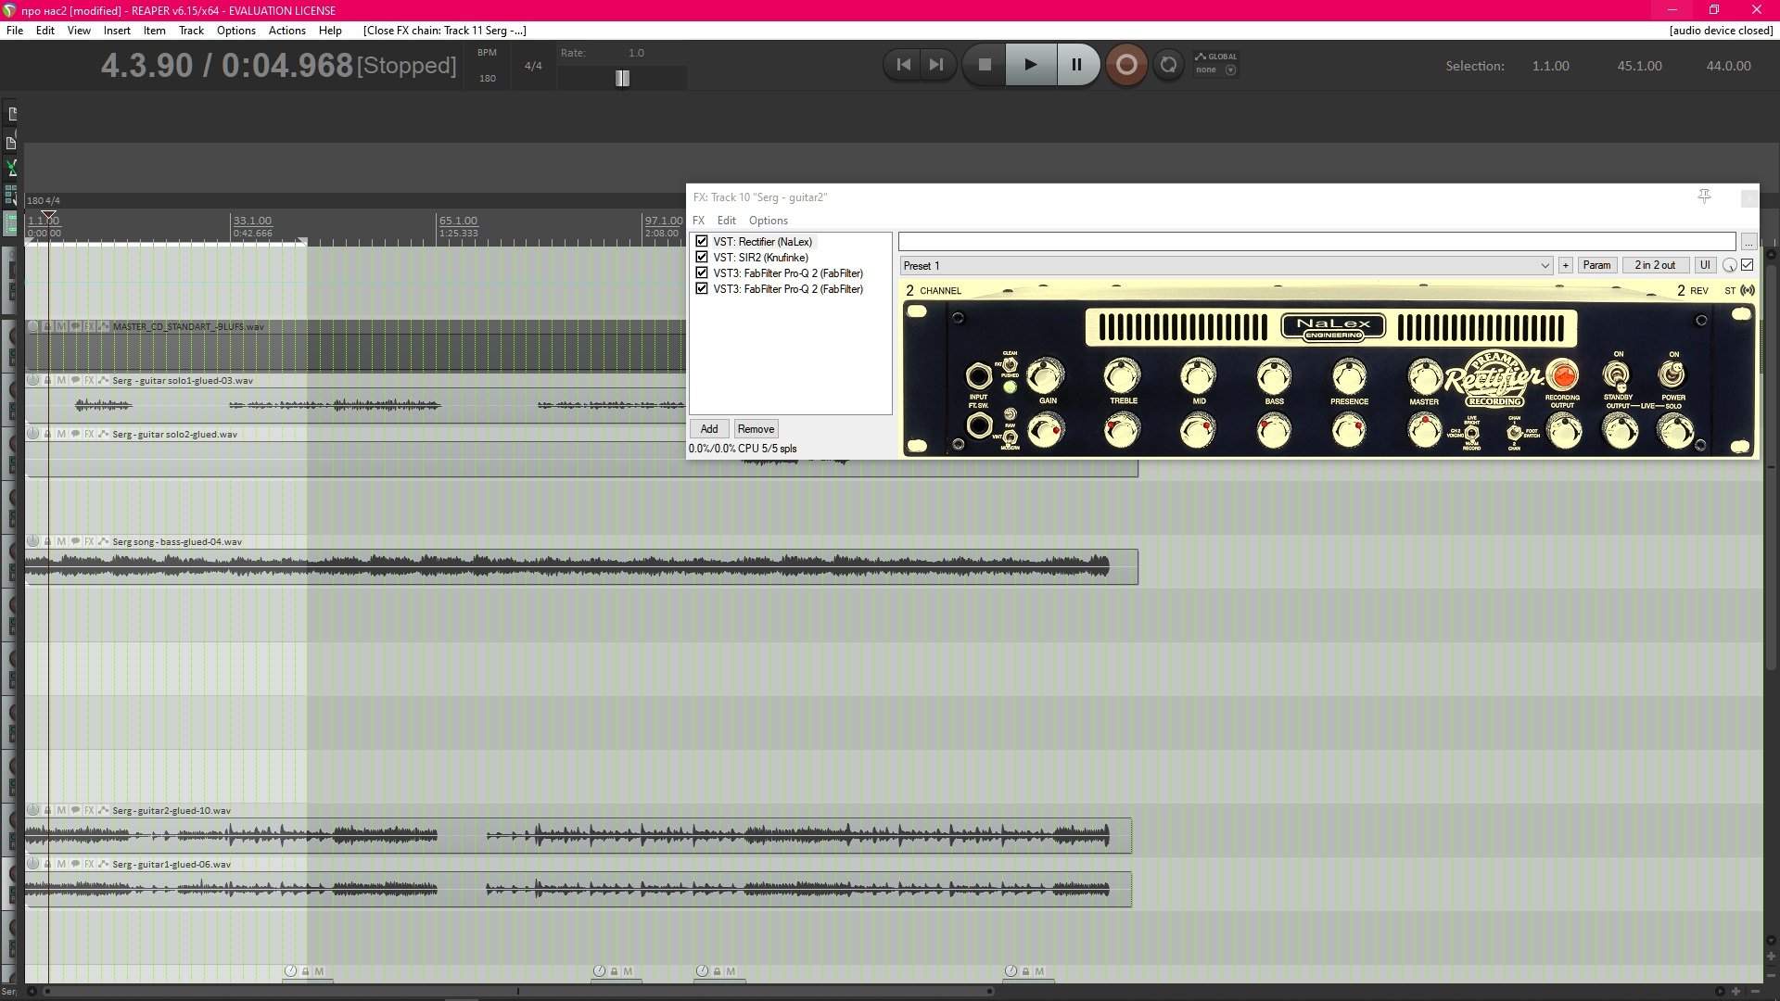Open the Options menu in FX window
The image size is (1780, 1001).
click(x=768, y=221)
